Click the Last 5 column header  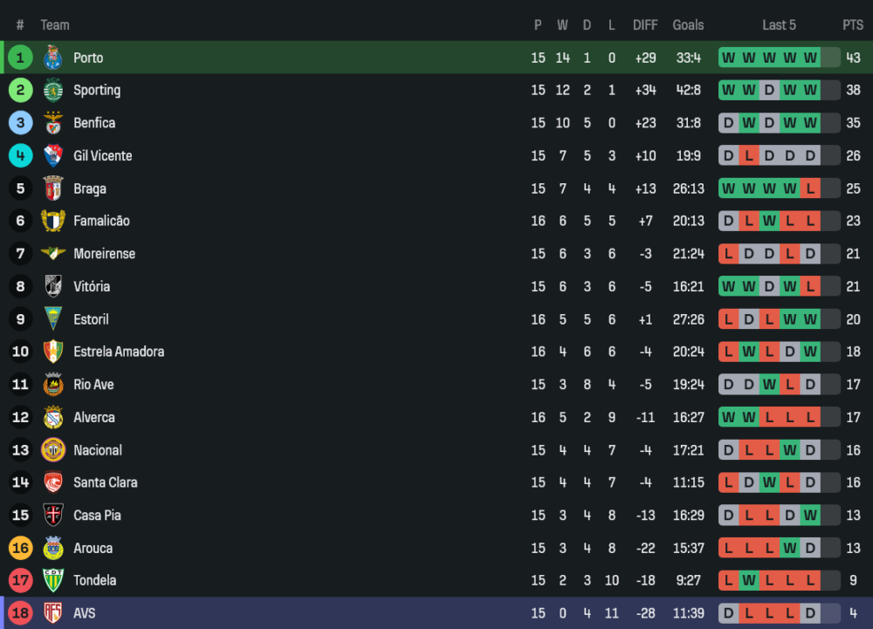[779, 25]
